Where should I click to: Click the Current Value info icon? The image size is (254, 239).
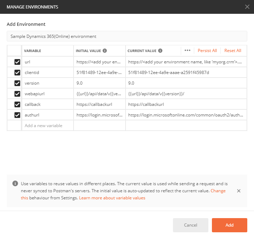(x=160, y=51)
